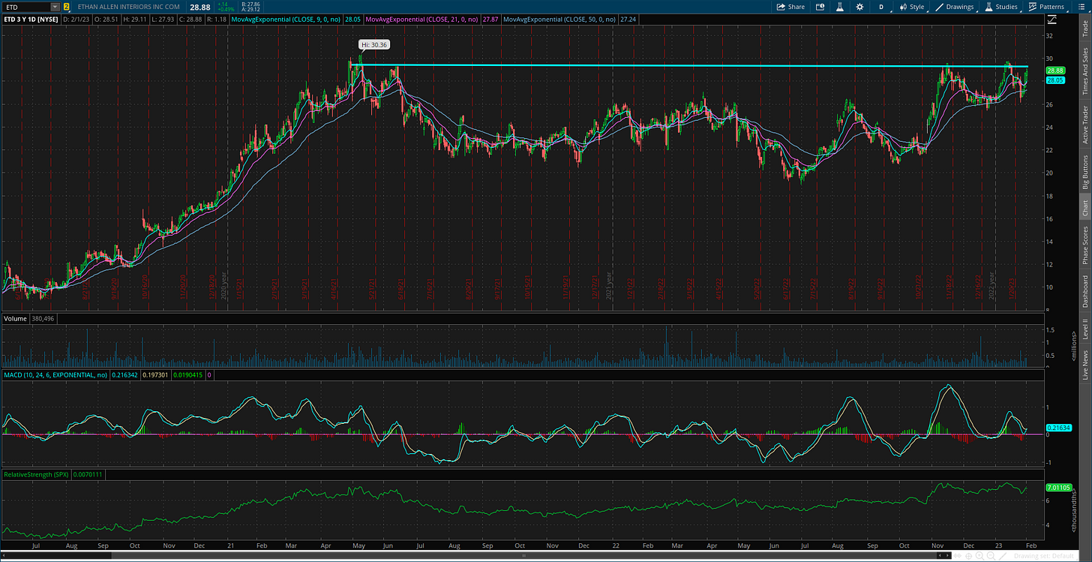
Task: Click the cyan horizontal resistance line
Action: [x=690, y=67]
